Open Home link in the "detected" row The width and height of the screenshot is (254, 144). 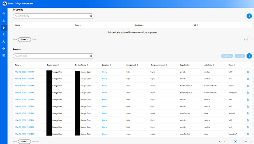tap(105, 93)
